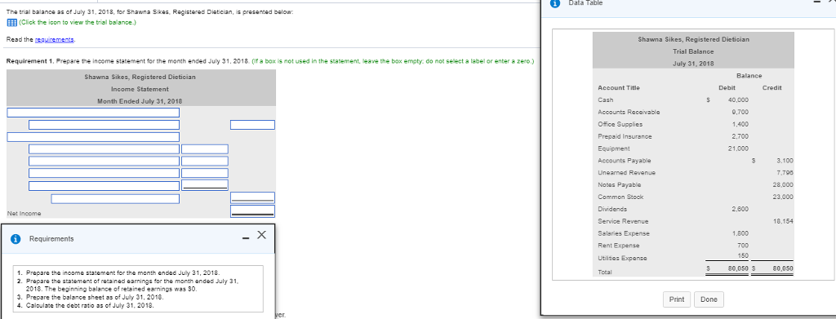This screenshot has width=836, height=319.
Task: Click 'Office Supplies' account title
Action: [619, 124]
